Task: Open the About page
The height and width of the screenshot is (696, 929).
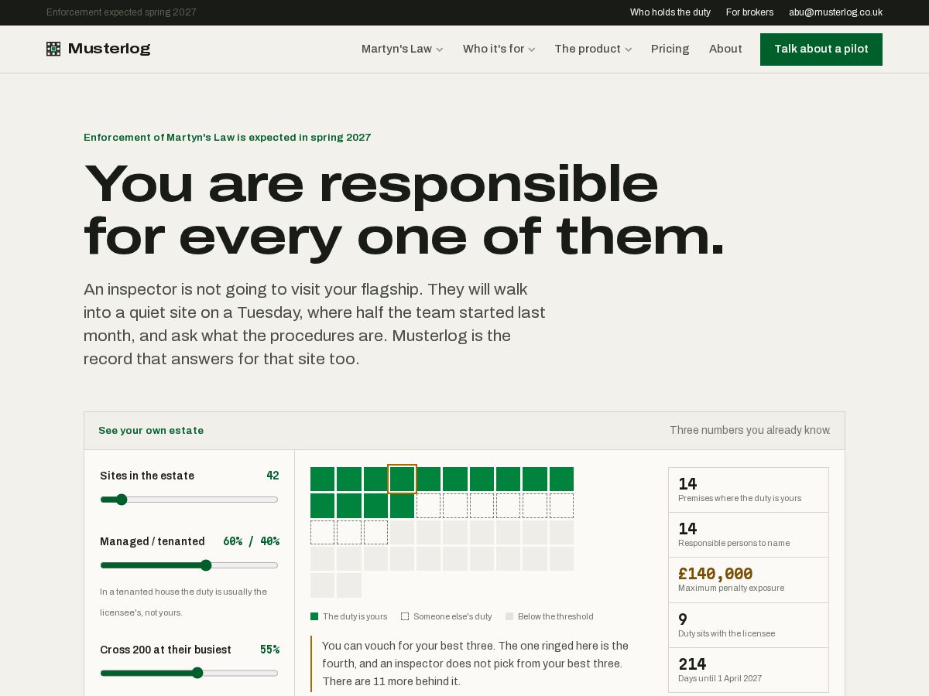Action: click(x=725, y=49)
